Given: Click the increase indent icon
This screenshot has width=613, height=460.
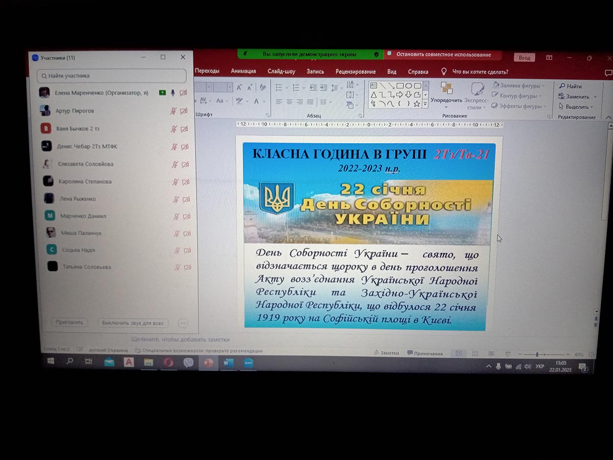Looking at the screenshot, I should (324, 88).
